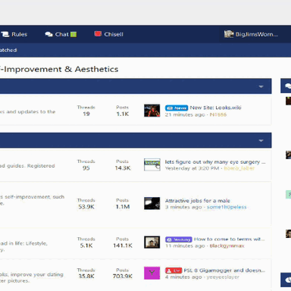Open user profile some1h0peless
This screenshot has width=291, height=291.
227,207
